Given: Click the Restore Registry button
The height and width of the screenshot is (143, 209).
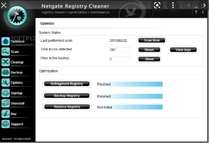Looking at the screenshot, I should pyautogui.click(x=67, y=107).
